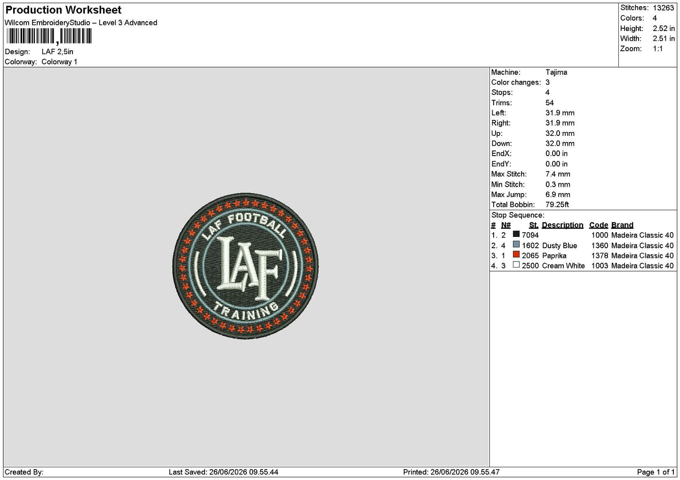Click the Dusty Blue description text
This screenshot has height=480, width=680.
(560, 245)
